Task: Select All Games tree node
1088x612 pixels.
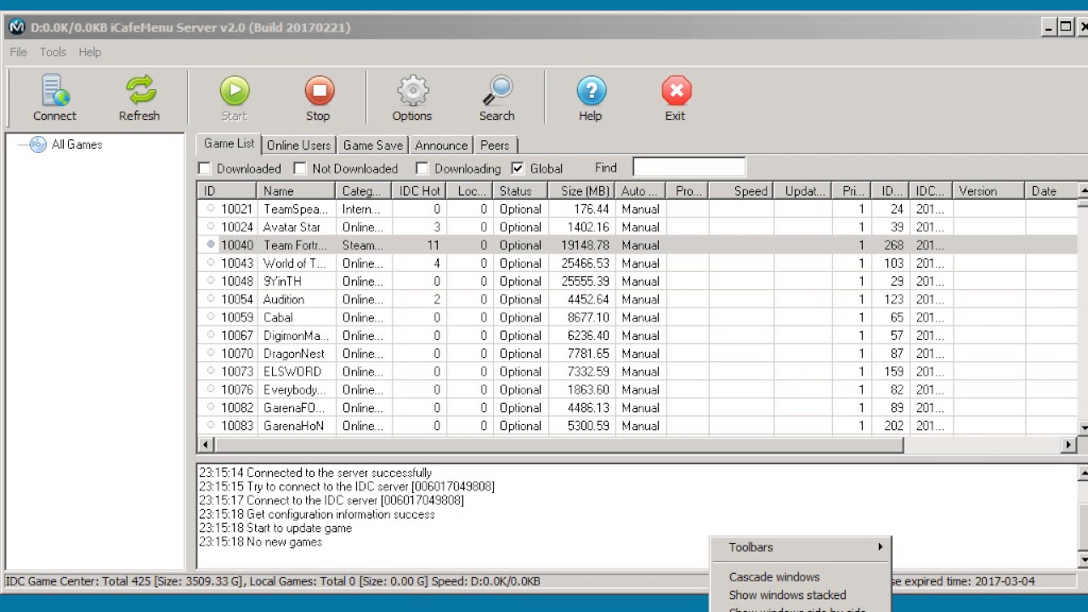Action: click(76, 144)
